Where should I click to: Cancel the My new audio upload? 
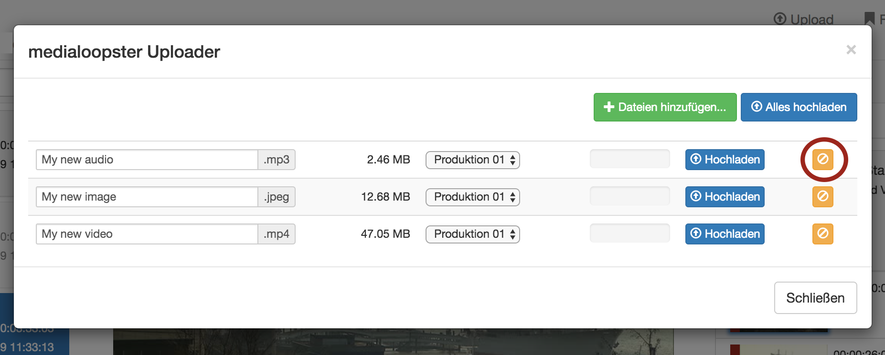click(x=822, y=159)
